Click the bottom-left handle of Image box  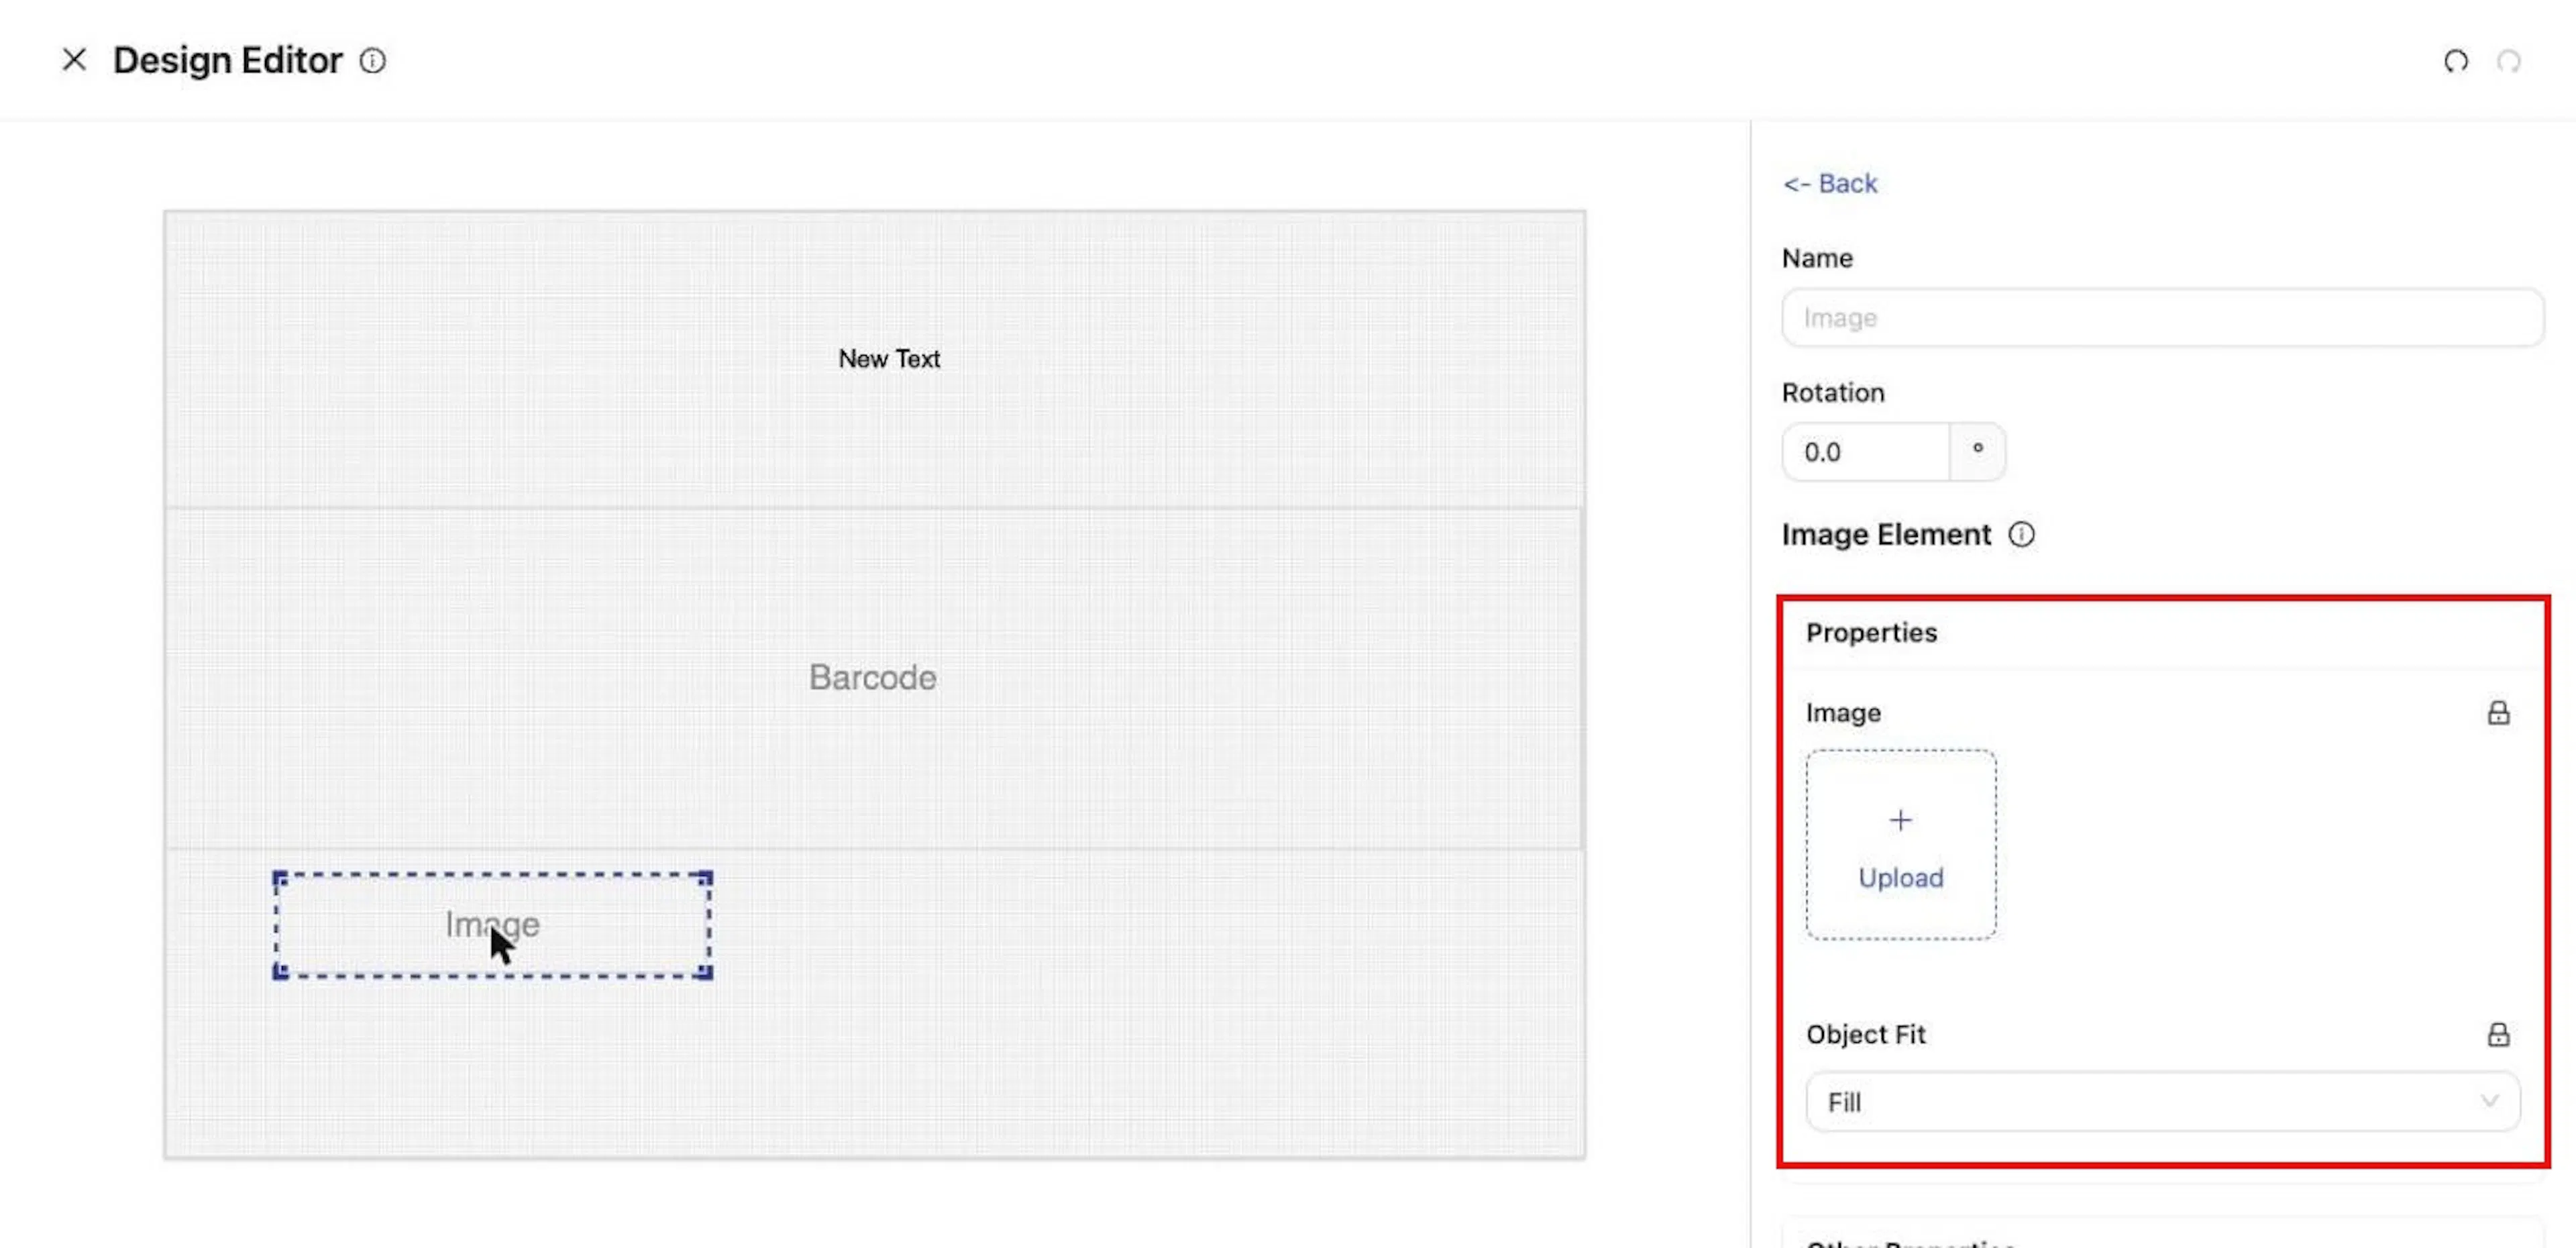point(281,971)
